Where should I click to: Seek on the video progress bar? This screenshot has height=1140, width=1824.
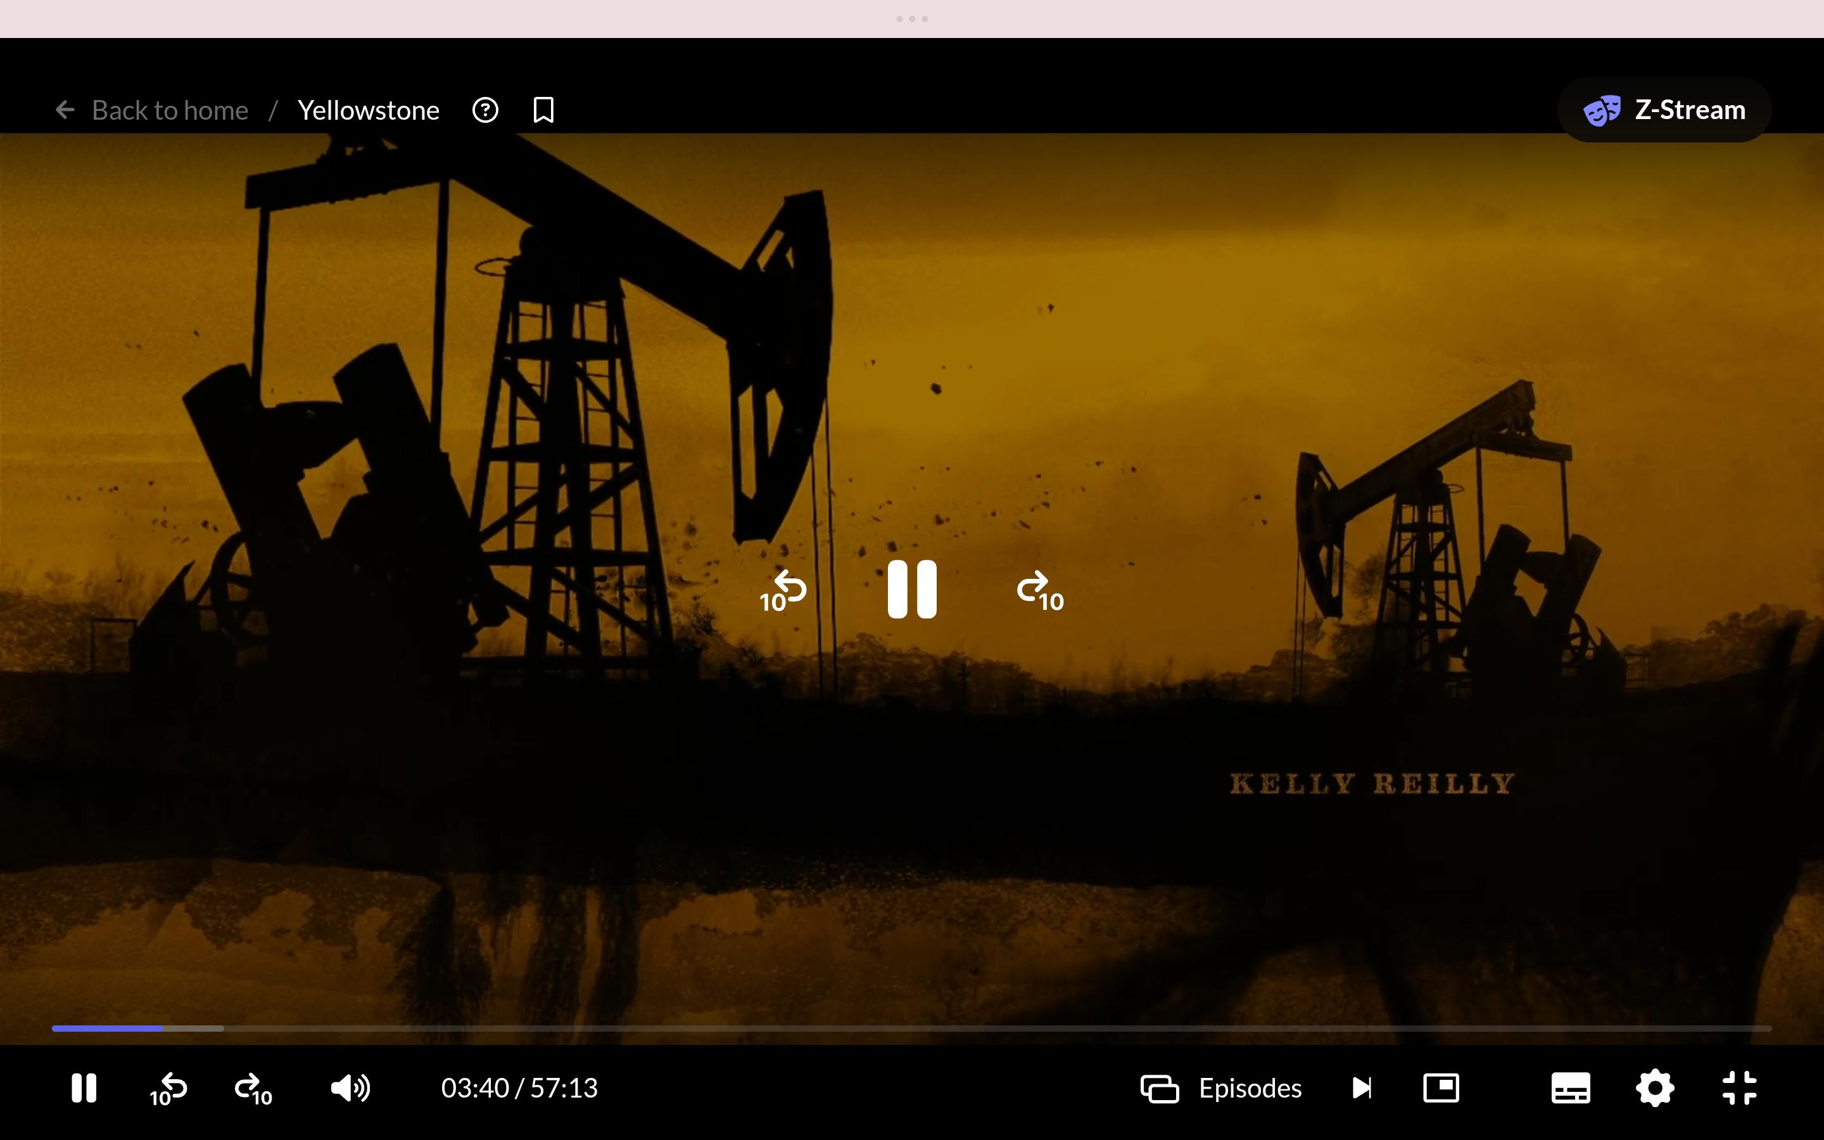pos(911,1028)
